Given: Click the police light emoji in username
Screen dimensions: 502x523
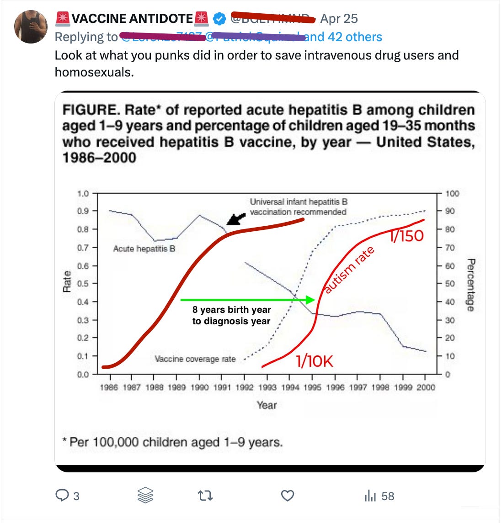Looking at the screenshot, I should [62, 19].
